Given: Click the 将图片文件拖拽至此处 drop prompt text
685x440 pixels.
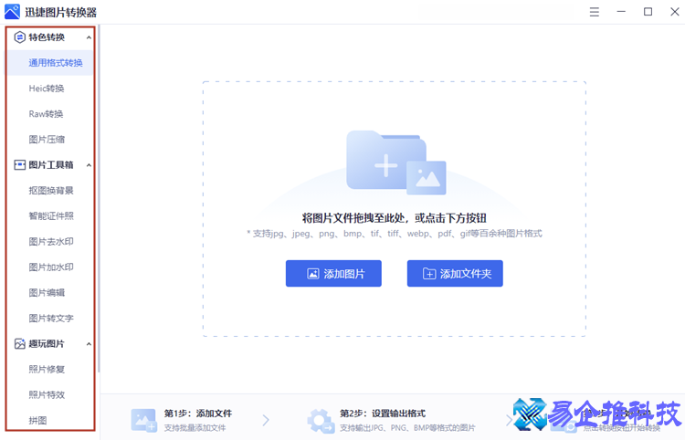Looking at the screenshot, I should point(394,218).
